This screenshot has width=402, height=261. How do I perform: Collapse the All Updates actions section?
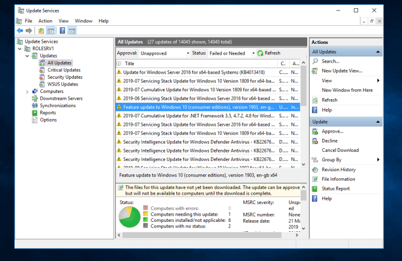point(378,52)
